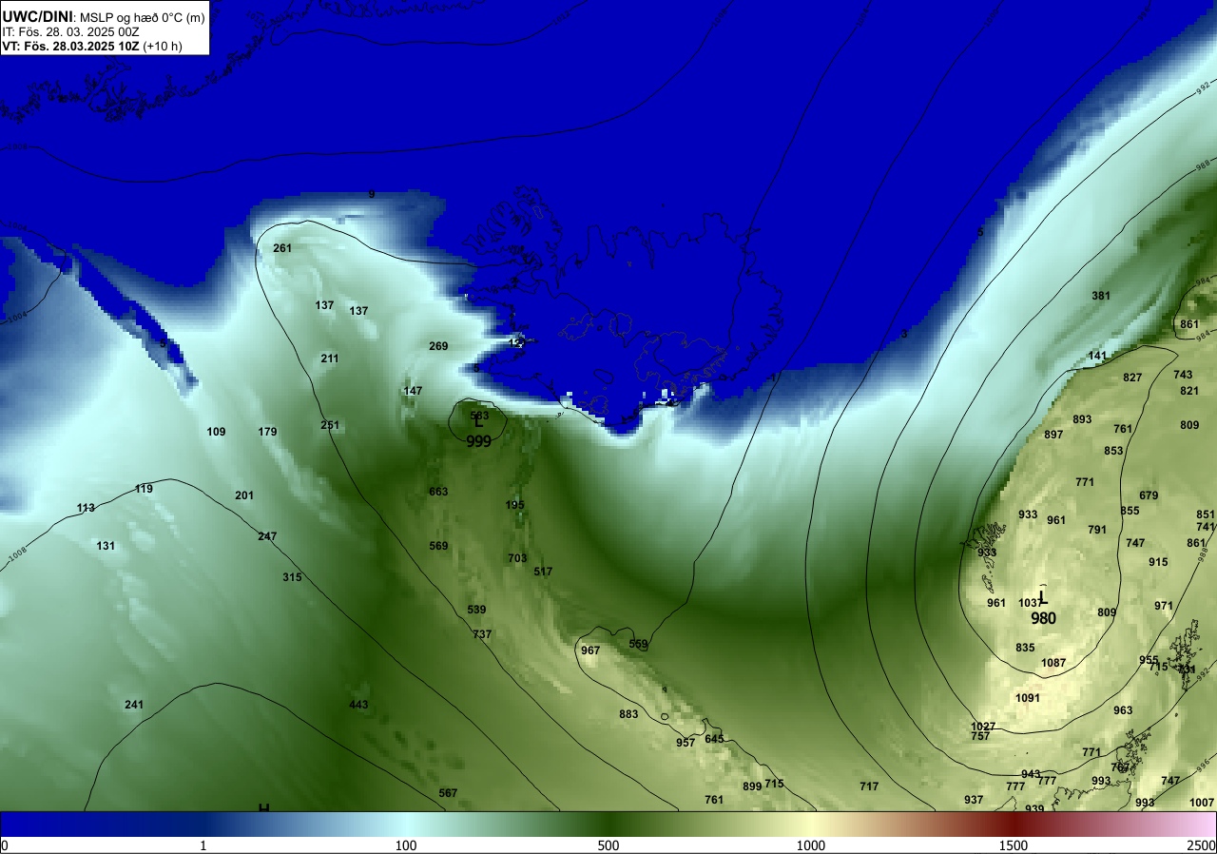Click the 1037 height value
This screenshot has width=1217, height=854.
pyautogui.click(x=1031, y=603)
